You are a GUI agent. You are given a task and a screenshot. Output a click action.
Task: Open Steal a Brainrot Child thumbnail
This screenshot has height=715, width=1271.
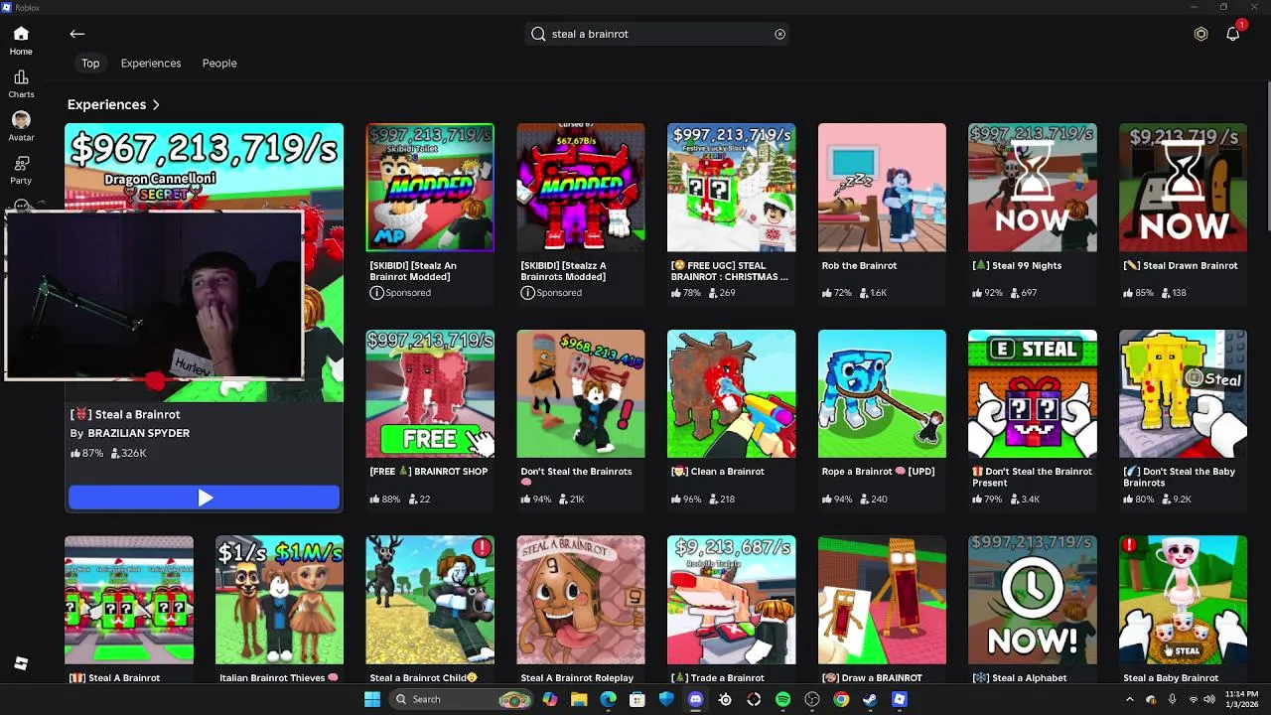[x=430, y=600]
